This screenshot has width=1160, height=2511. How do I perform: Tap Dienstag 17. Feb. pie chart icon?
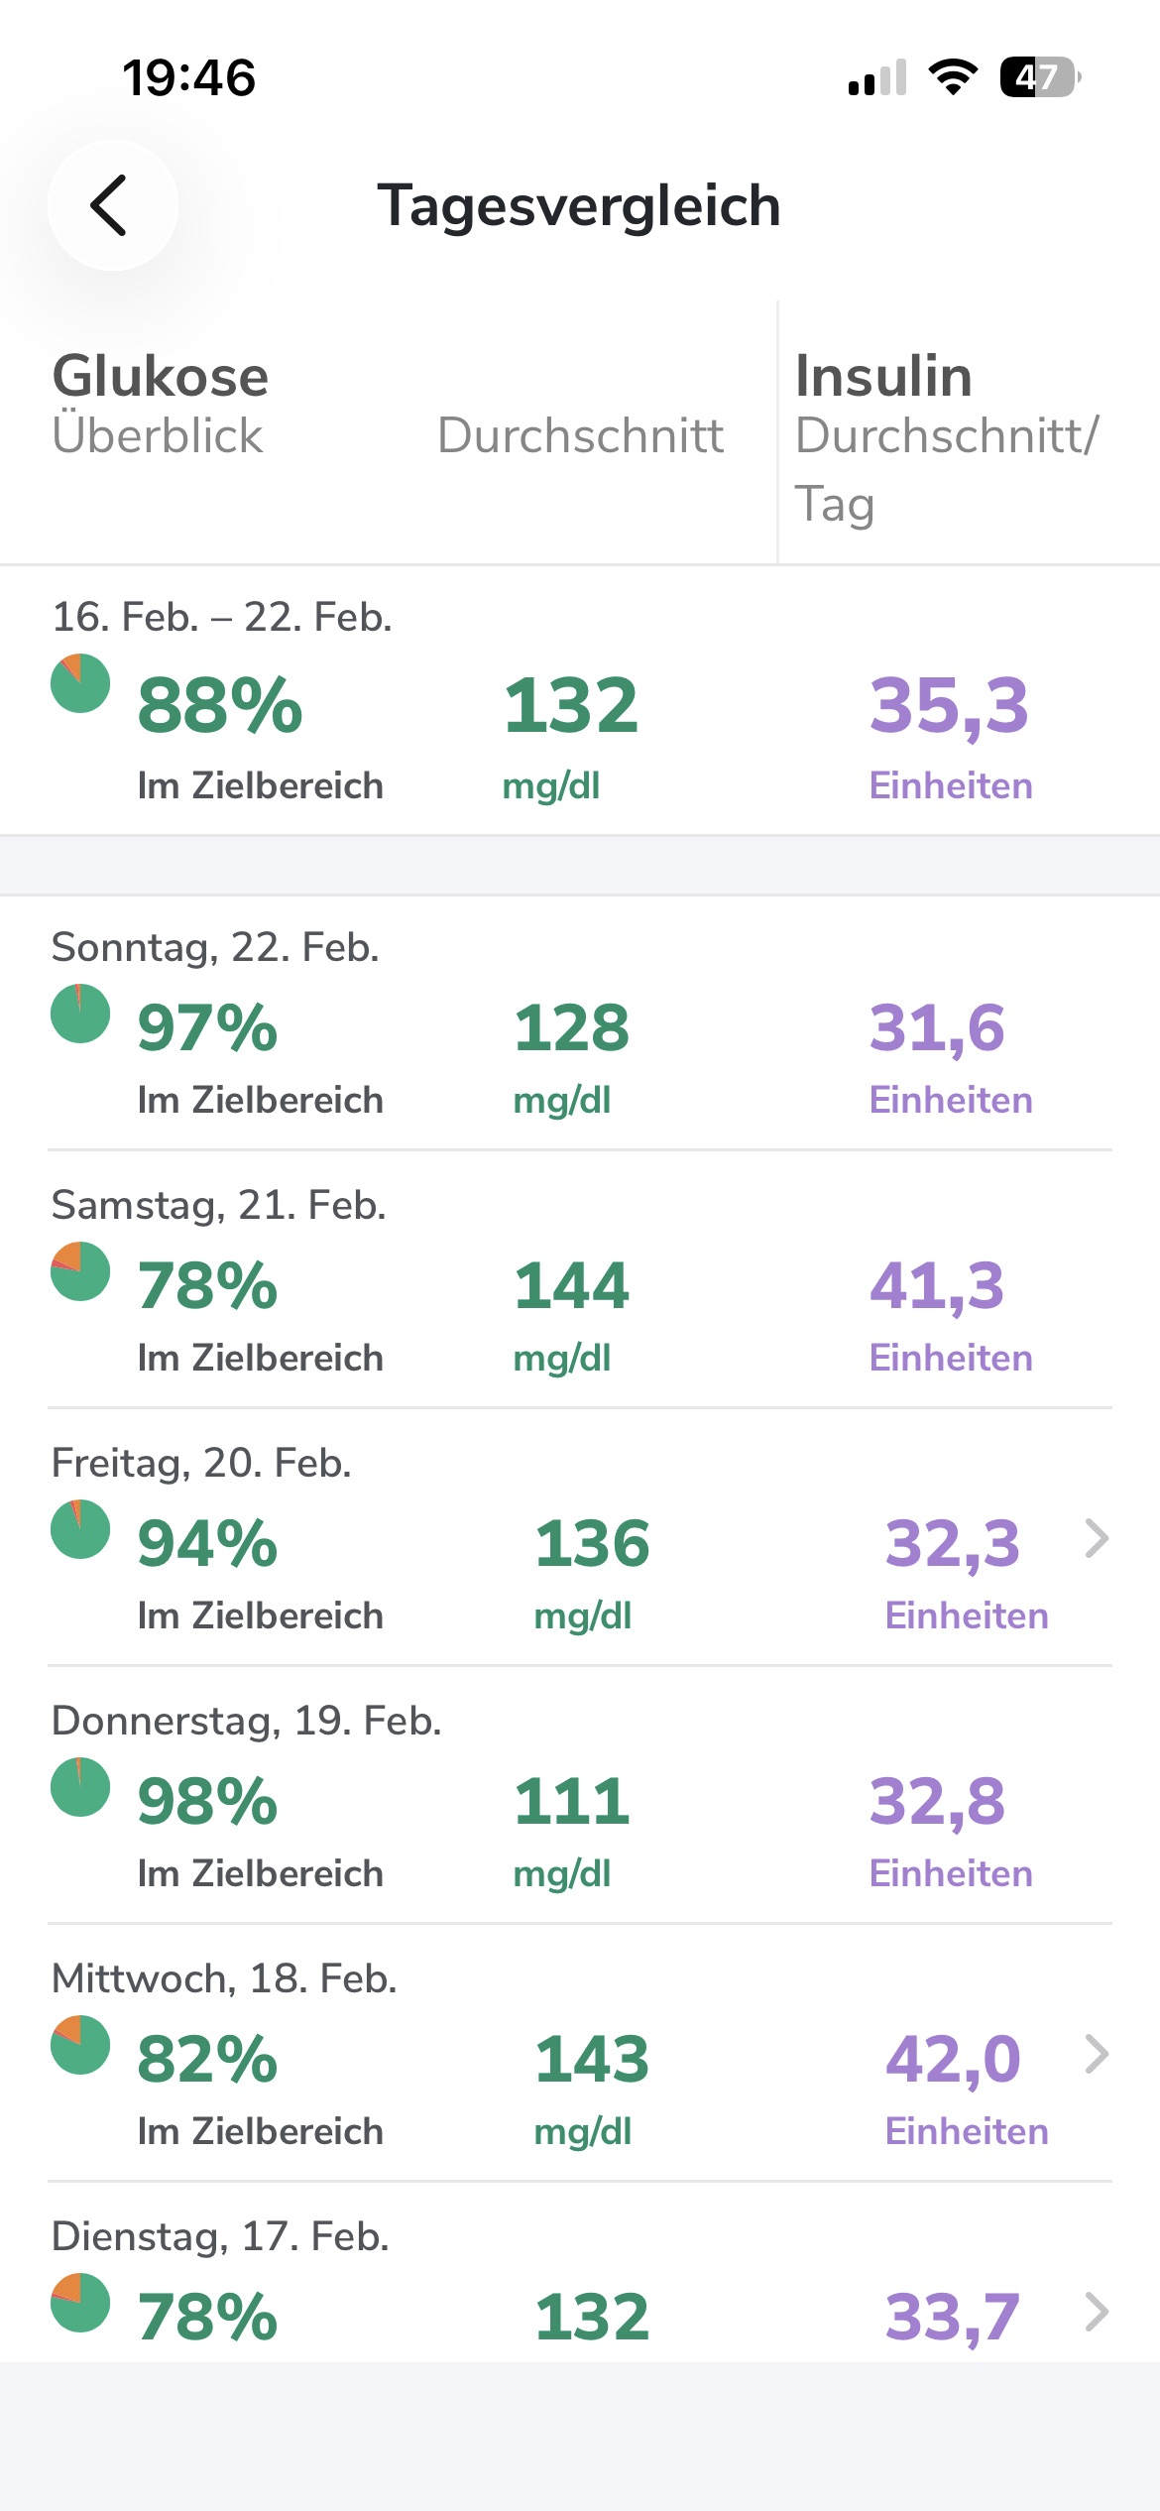[x=80, y=2303]
